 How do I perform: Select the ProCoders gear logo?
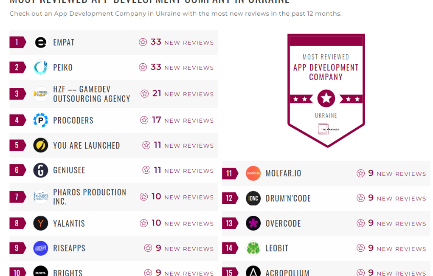(x=41, y=120)
